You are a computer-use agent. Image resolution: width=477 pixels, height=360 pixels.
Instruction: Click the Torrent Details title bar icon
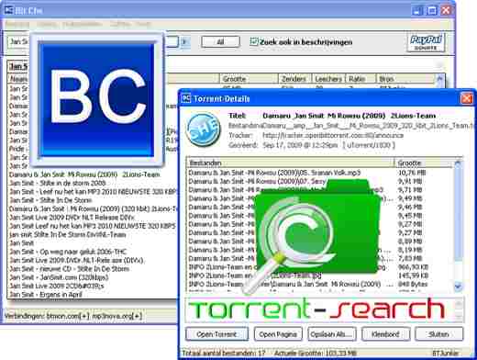[x=186, y=98]
